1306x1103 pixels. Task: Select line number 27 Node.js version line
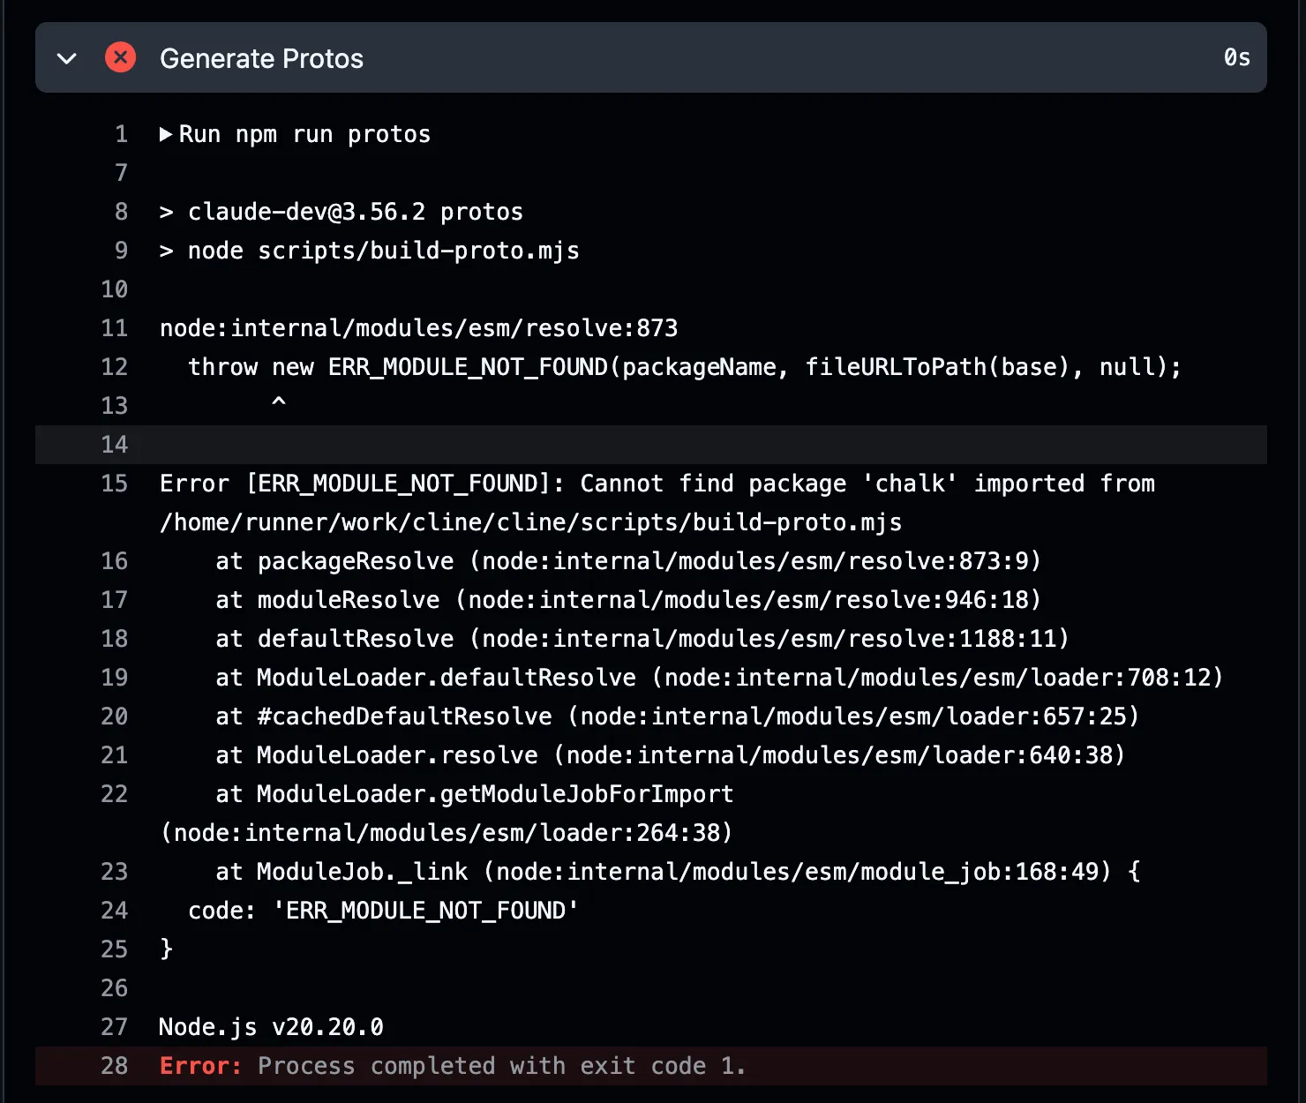[115, 1028]
